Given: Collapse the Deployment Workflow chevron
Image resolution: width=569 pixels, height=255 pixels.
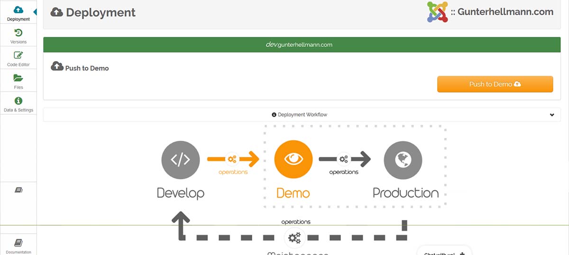Looking at the screenshot, I should [x=552, y=115].
